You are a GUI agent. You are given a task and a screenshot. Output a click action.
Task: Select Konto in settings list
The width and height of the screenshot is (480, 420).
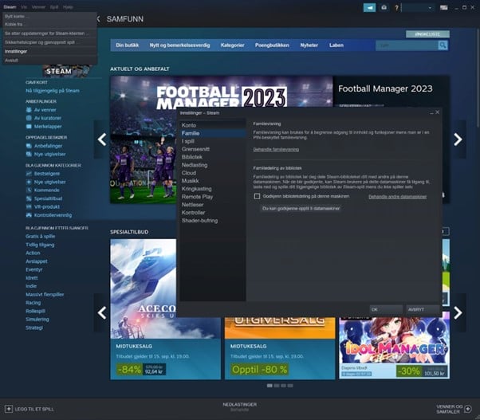213,125
